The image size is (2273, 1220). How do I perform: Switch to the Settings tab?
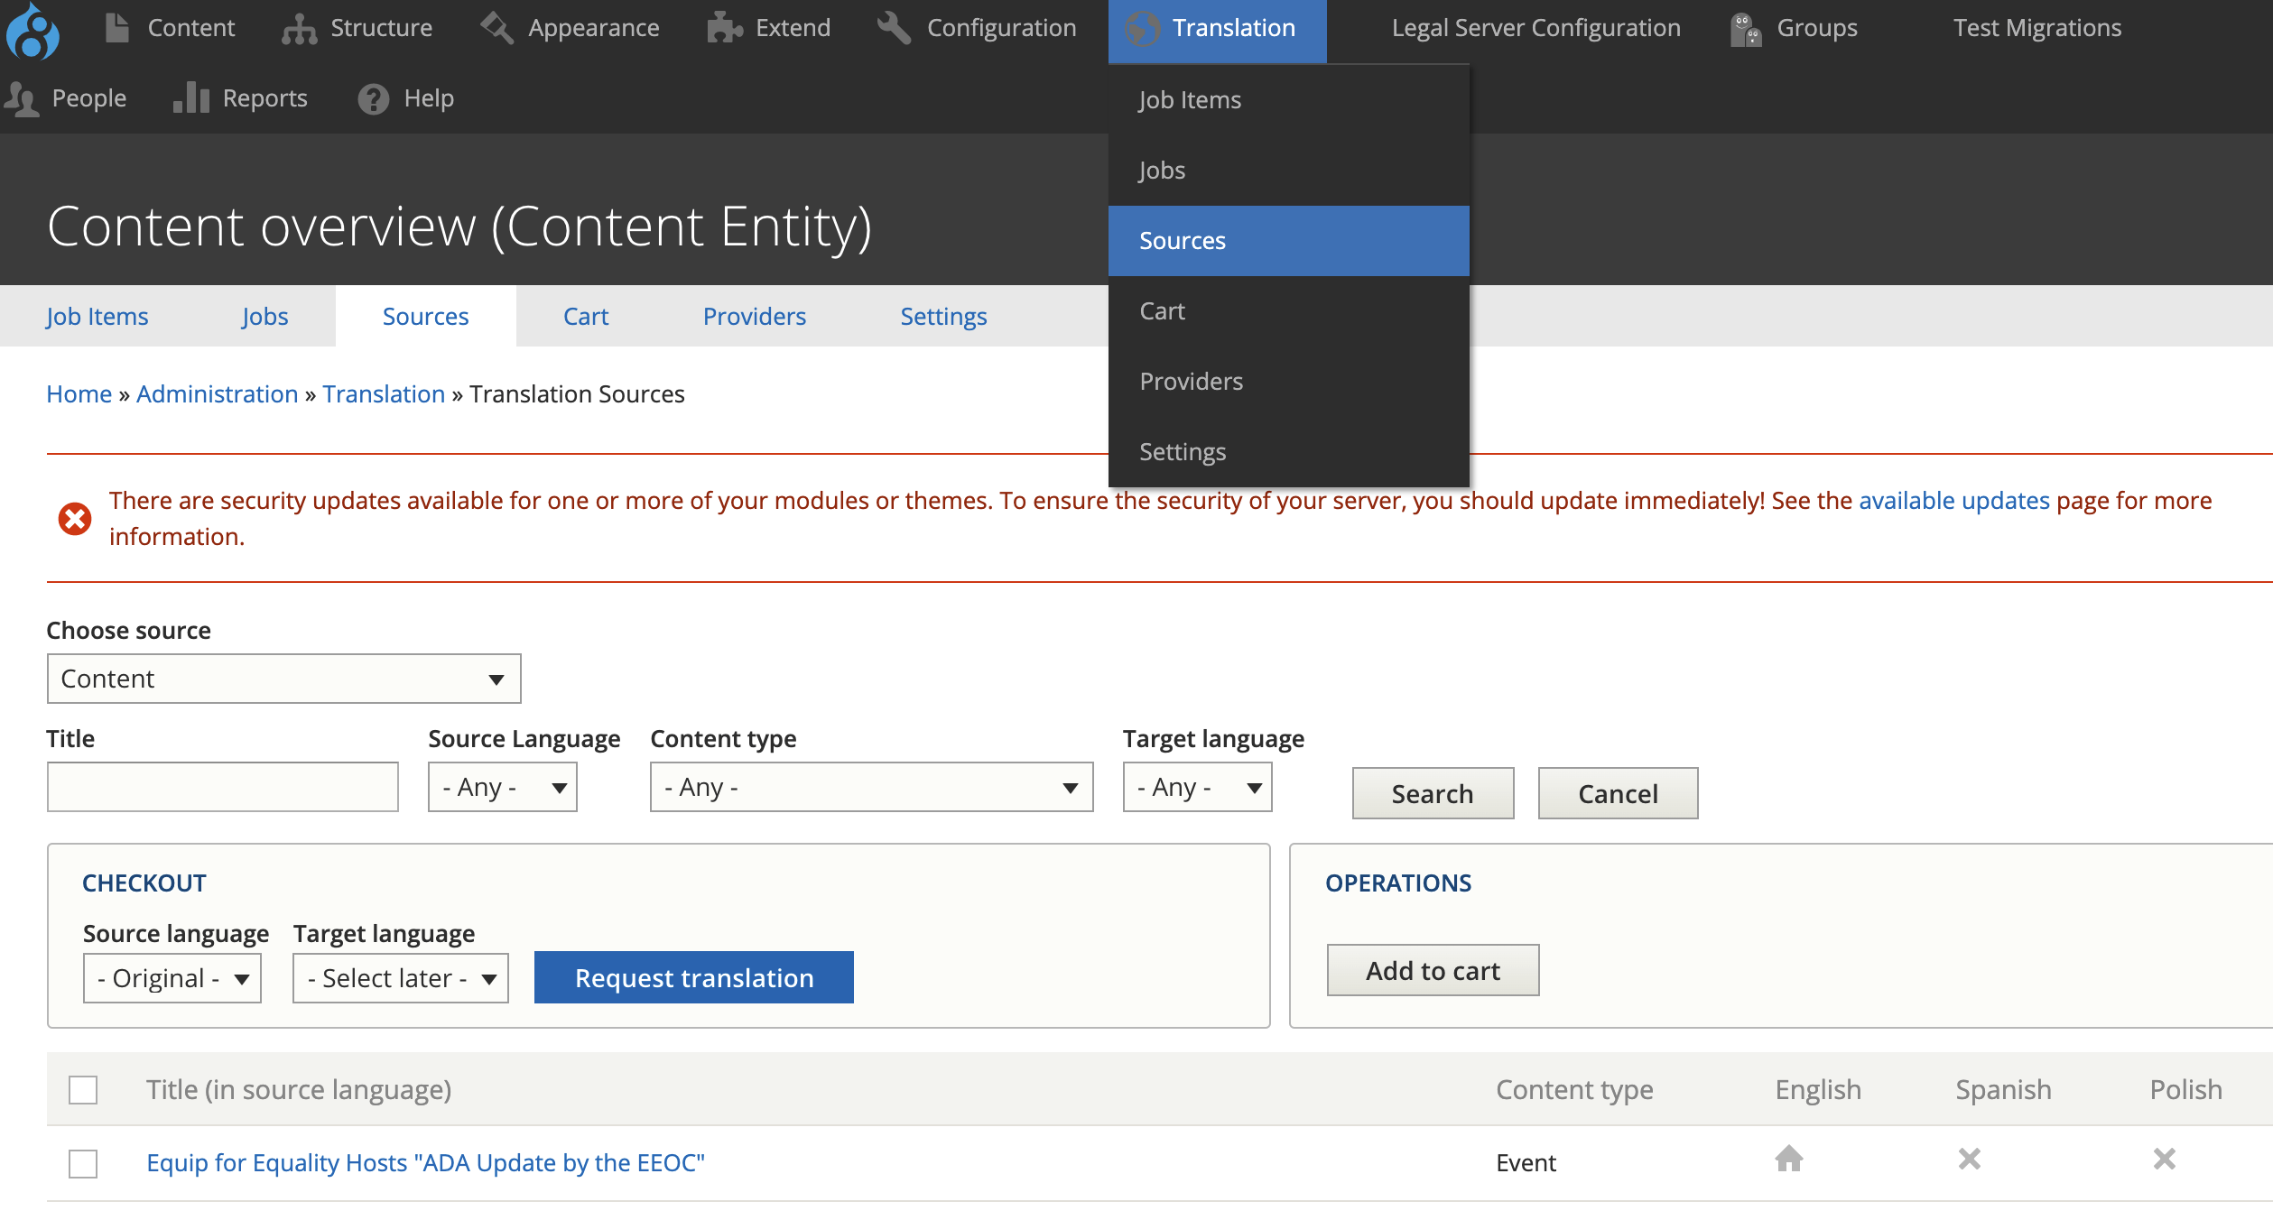pyautogui.click(x=943, y=316)
